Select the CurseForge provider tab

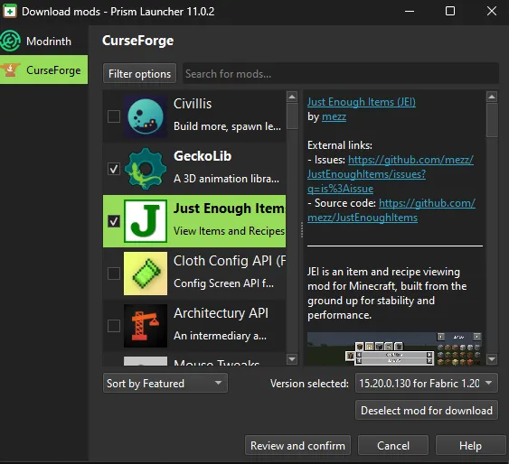pyautogui.click(x=43, y=70)
